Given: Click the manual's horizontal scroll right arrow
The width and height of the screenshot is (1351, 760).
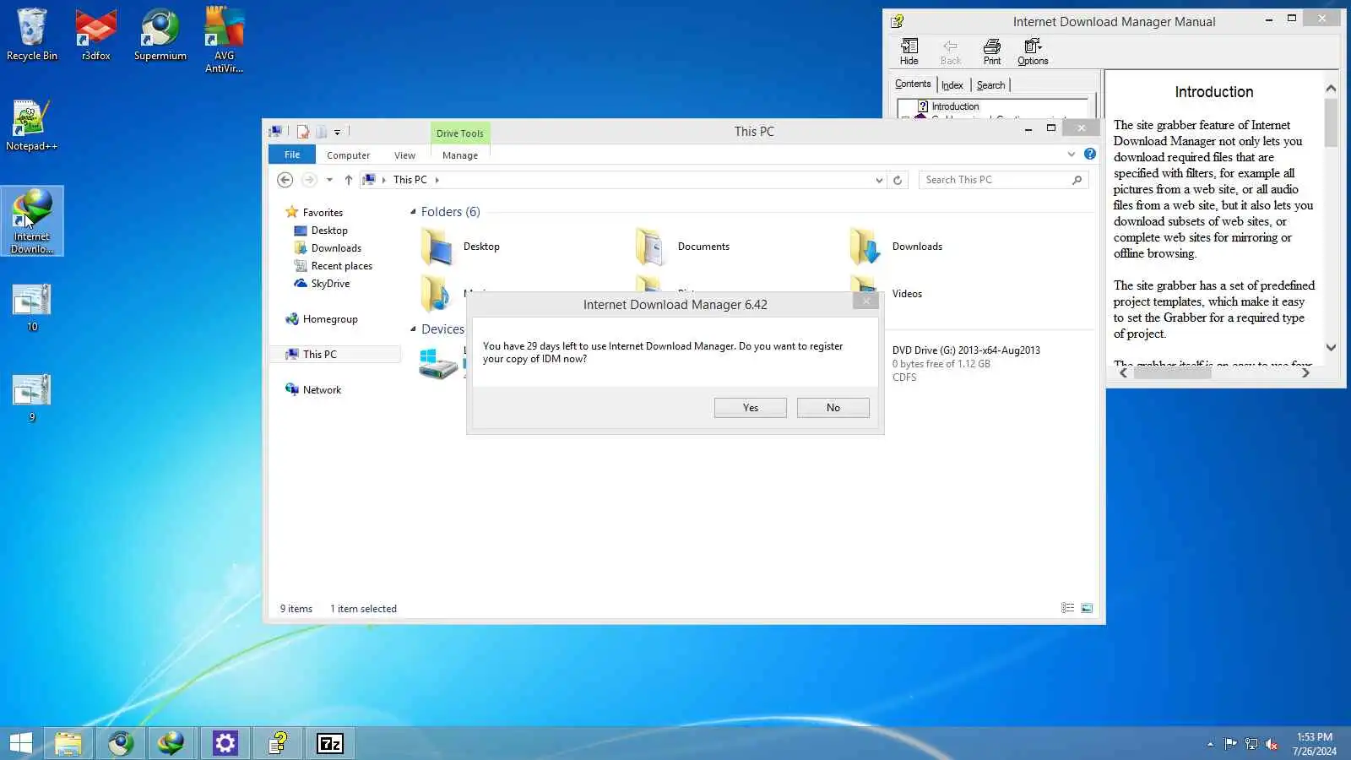Looking at the screenshot, I should click(x=1305, y=372).
